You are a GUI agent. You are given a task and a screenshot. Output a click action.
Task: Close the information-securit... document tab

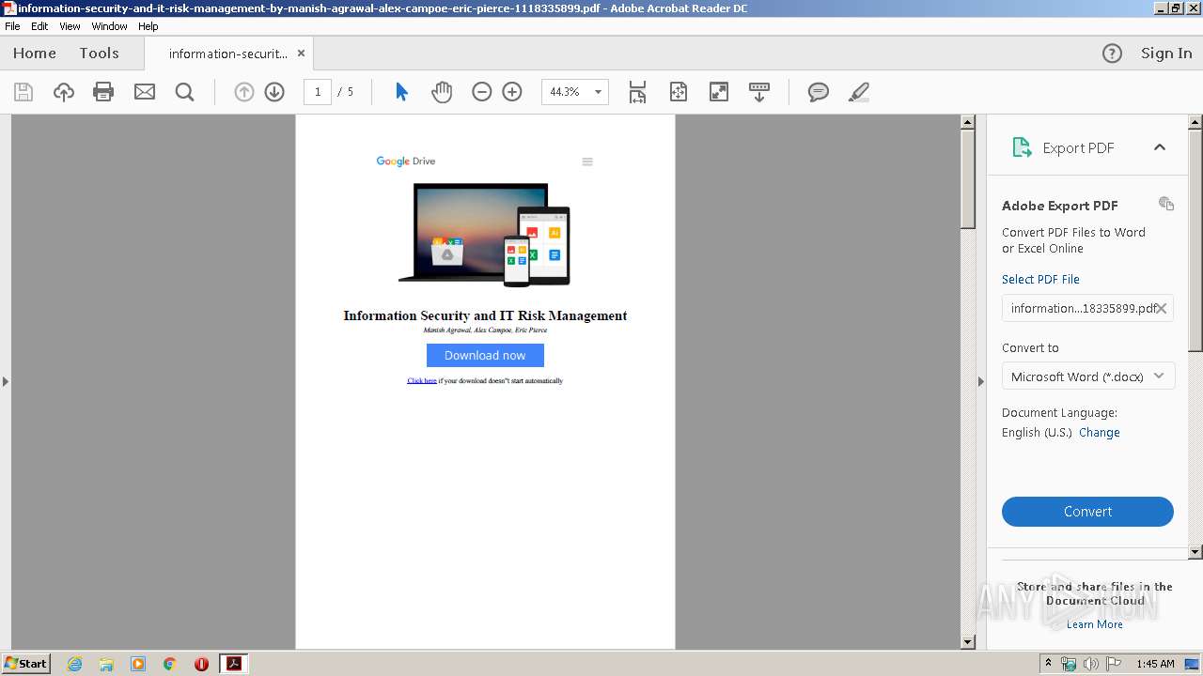click(301, 54)
